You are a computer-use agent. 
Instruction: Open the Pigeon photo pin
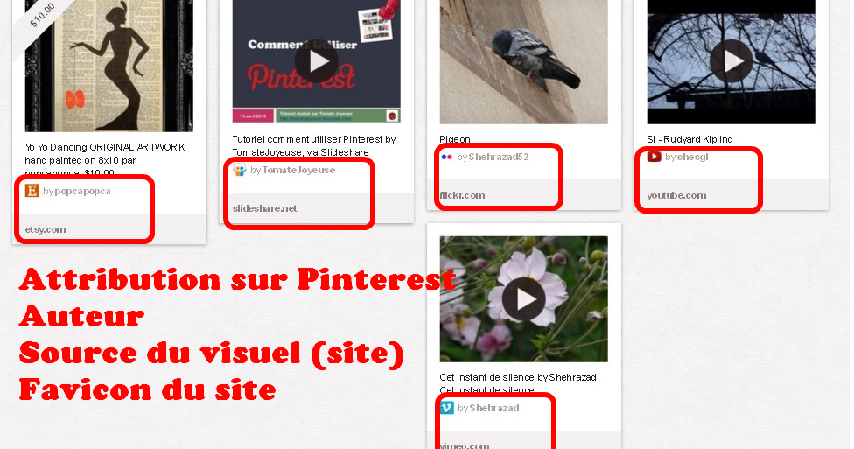(524, 62)
